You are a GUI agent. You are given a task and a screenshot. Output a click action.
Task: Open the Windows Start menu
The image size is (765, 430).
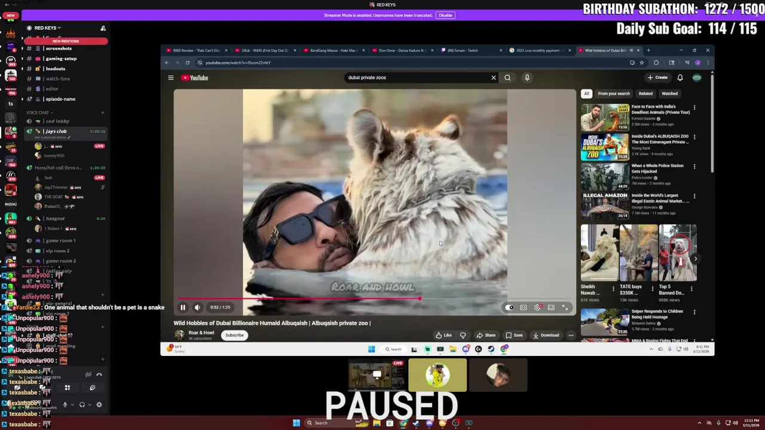(x=296, y=423)
